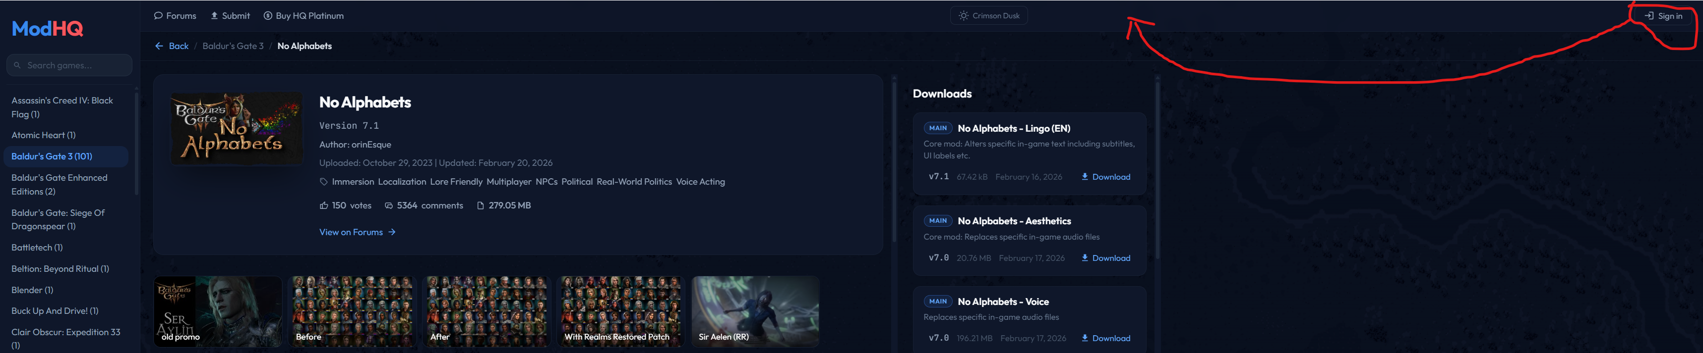
Task: Click the 'Author: orinEsque' text
Action: tap(355, 145)
